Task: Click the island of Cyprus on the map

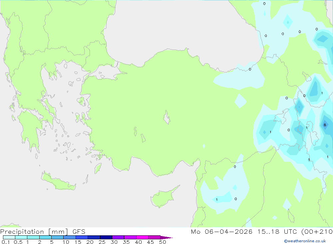Action: tap(163, 197)
